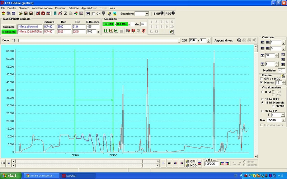
Task: Click the printer icon in toolbar
Action: point(70,14)
